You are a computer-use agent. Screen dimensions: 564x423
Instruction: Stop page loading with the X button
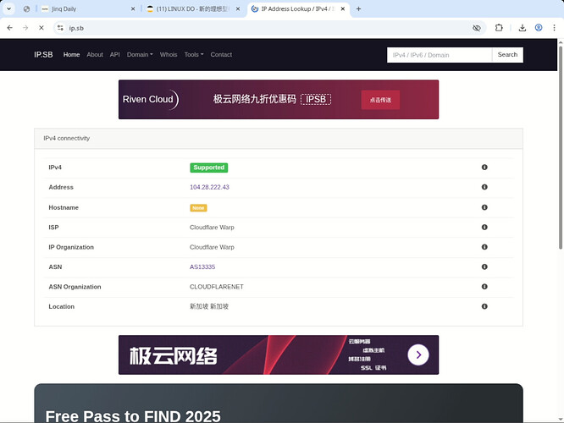(x=41, y=28)
